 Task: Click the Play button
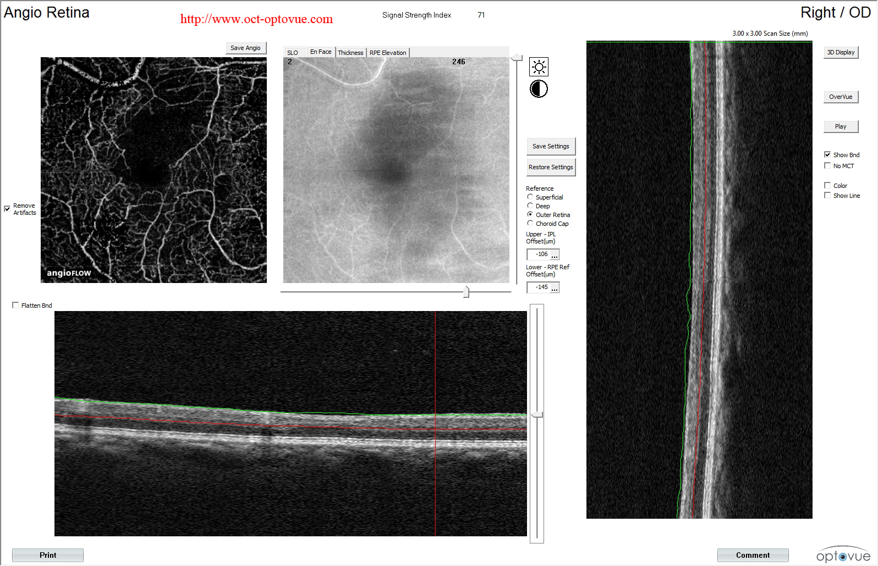click(841, 126)
